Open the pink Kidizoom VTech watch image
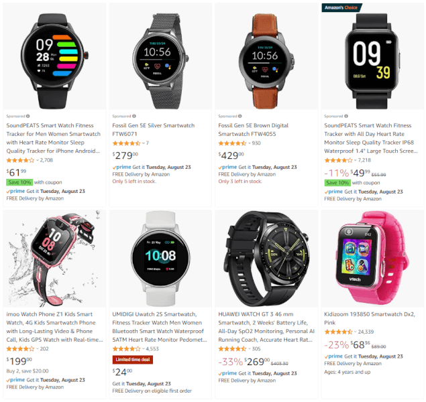The image size is (426, 402). coord(372,259)
